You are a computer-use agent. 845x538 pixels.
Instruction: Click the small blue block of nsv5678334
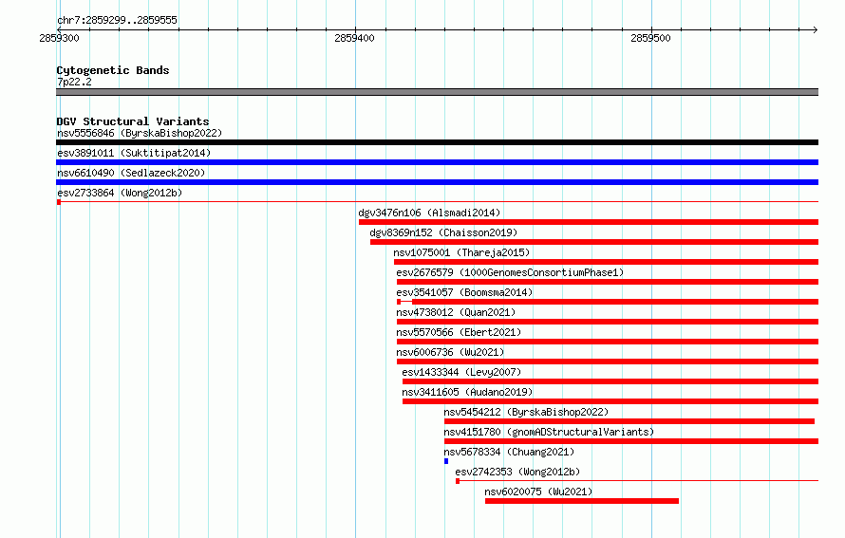pyautogui.click(x=446, y=461)
